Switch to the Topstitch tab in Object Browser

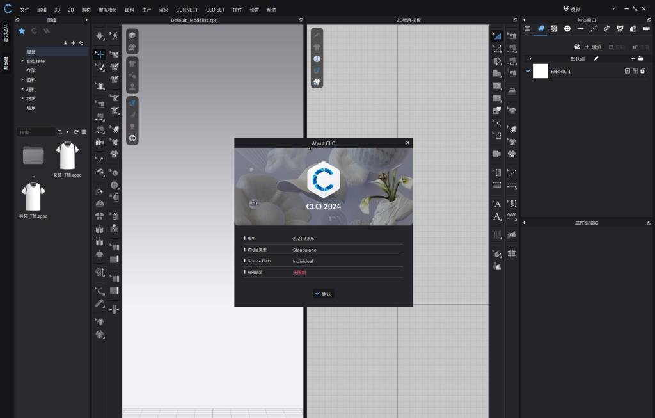(x=594, y=28)
